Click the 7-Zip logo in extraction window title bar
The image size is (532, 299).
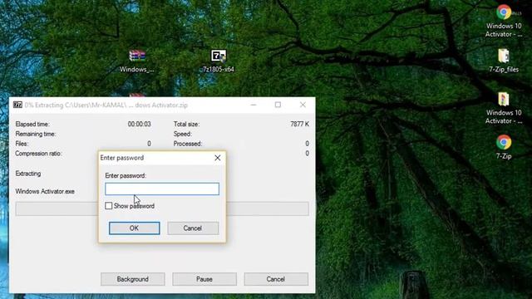point(17,105)
